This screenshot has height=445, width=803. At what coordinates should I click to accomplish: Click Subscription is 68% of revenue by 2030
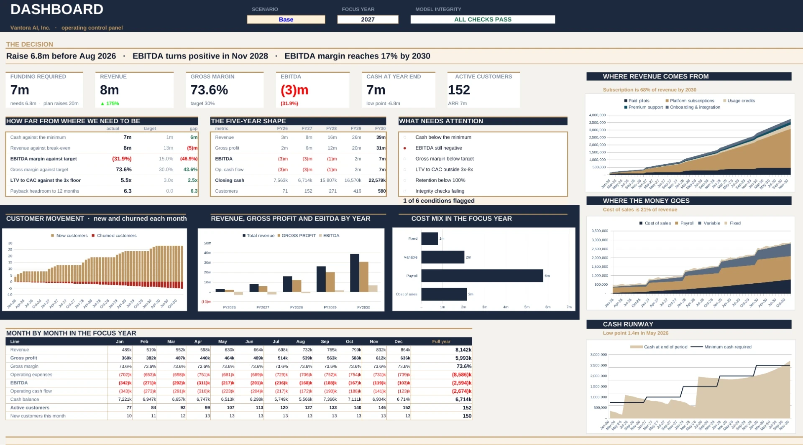pyautogui.click(x=650, y=90)
